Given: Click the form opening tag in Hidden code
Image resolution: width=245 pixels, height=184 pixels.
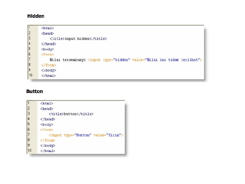Looking at the screenshot, I should (x=48, y=55).
